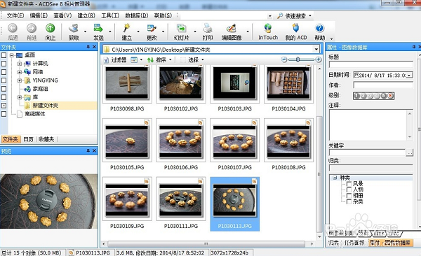Open the Edit (编辑) menu

[39, 15]
